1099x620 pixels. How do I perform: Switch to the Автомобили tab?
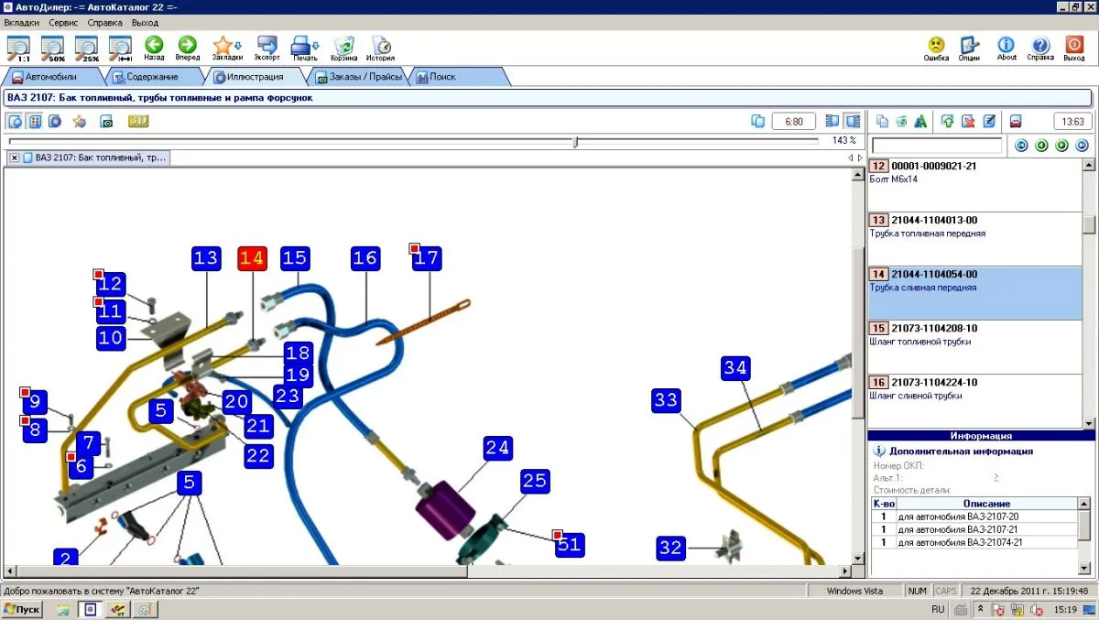coord(53,77)
